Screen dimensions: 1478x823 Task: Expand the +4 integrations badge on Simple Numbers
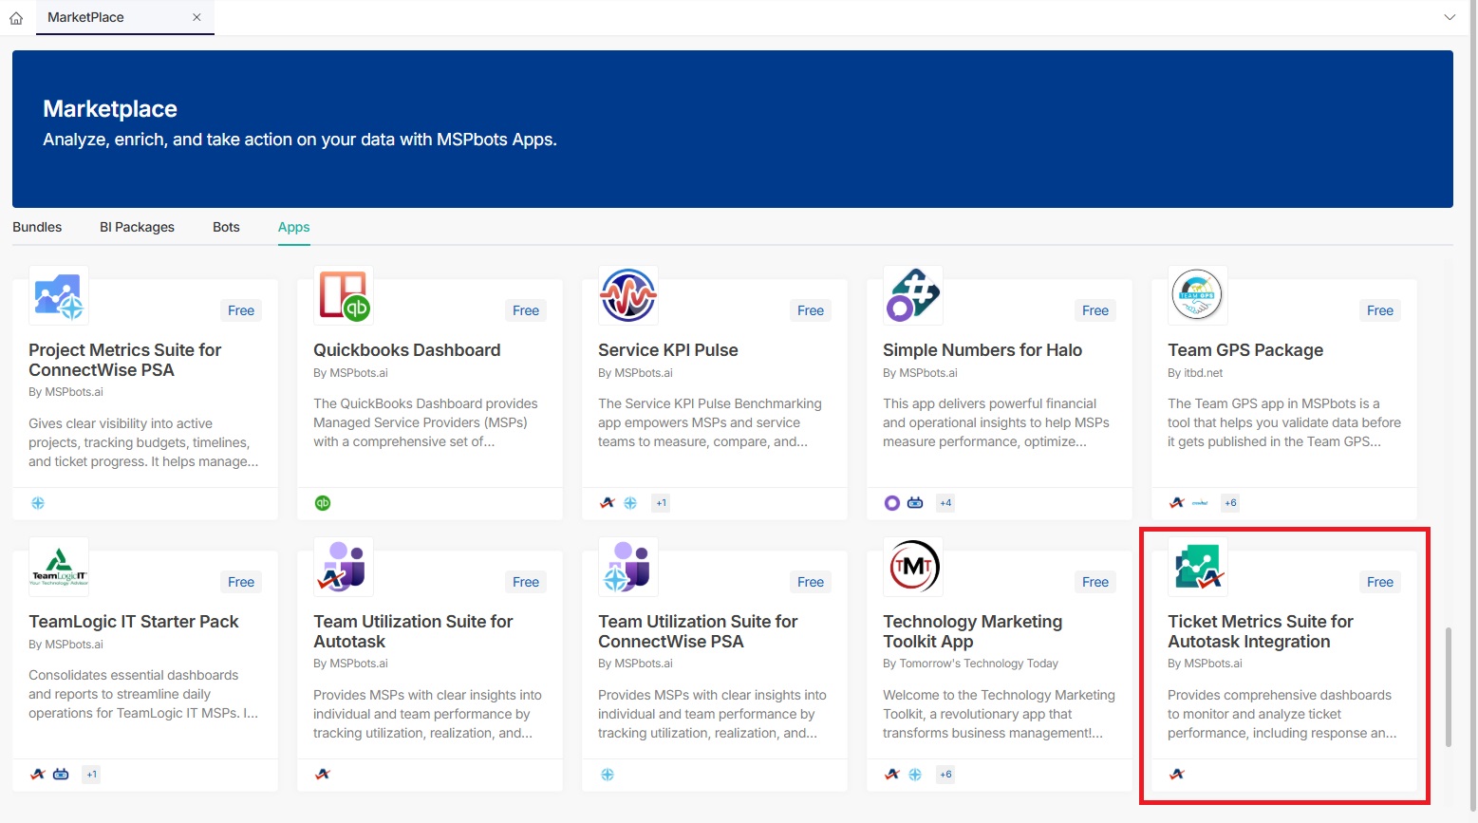945,502
